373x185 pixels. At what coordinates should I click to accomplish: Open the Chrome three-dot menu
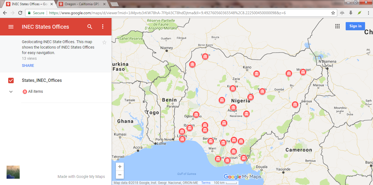point(368,13)
